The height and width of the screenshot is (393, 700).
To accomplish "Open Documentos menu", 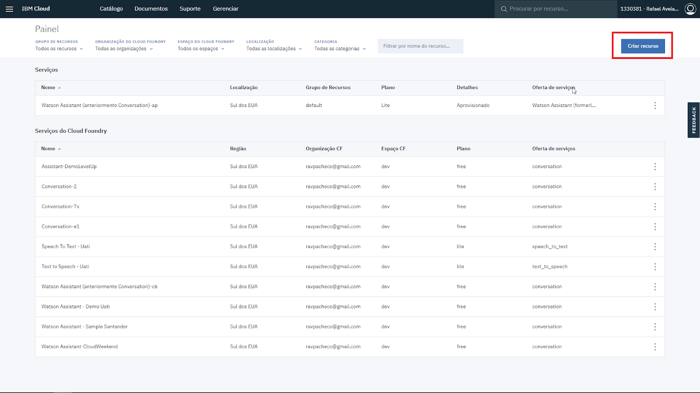I will (x=151, y=9).
